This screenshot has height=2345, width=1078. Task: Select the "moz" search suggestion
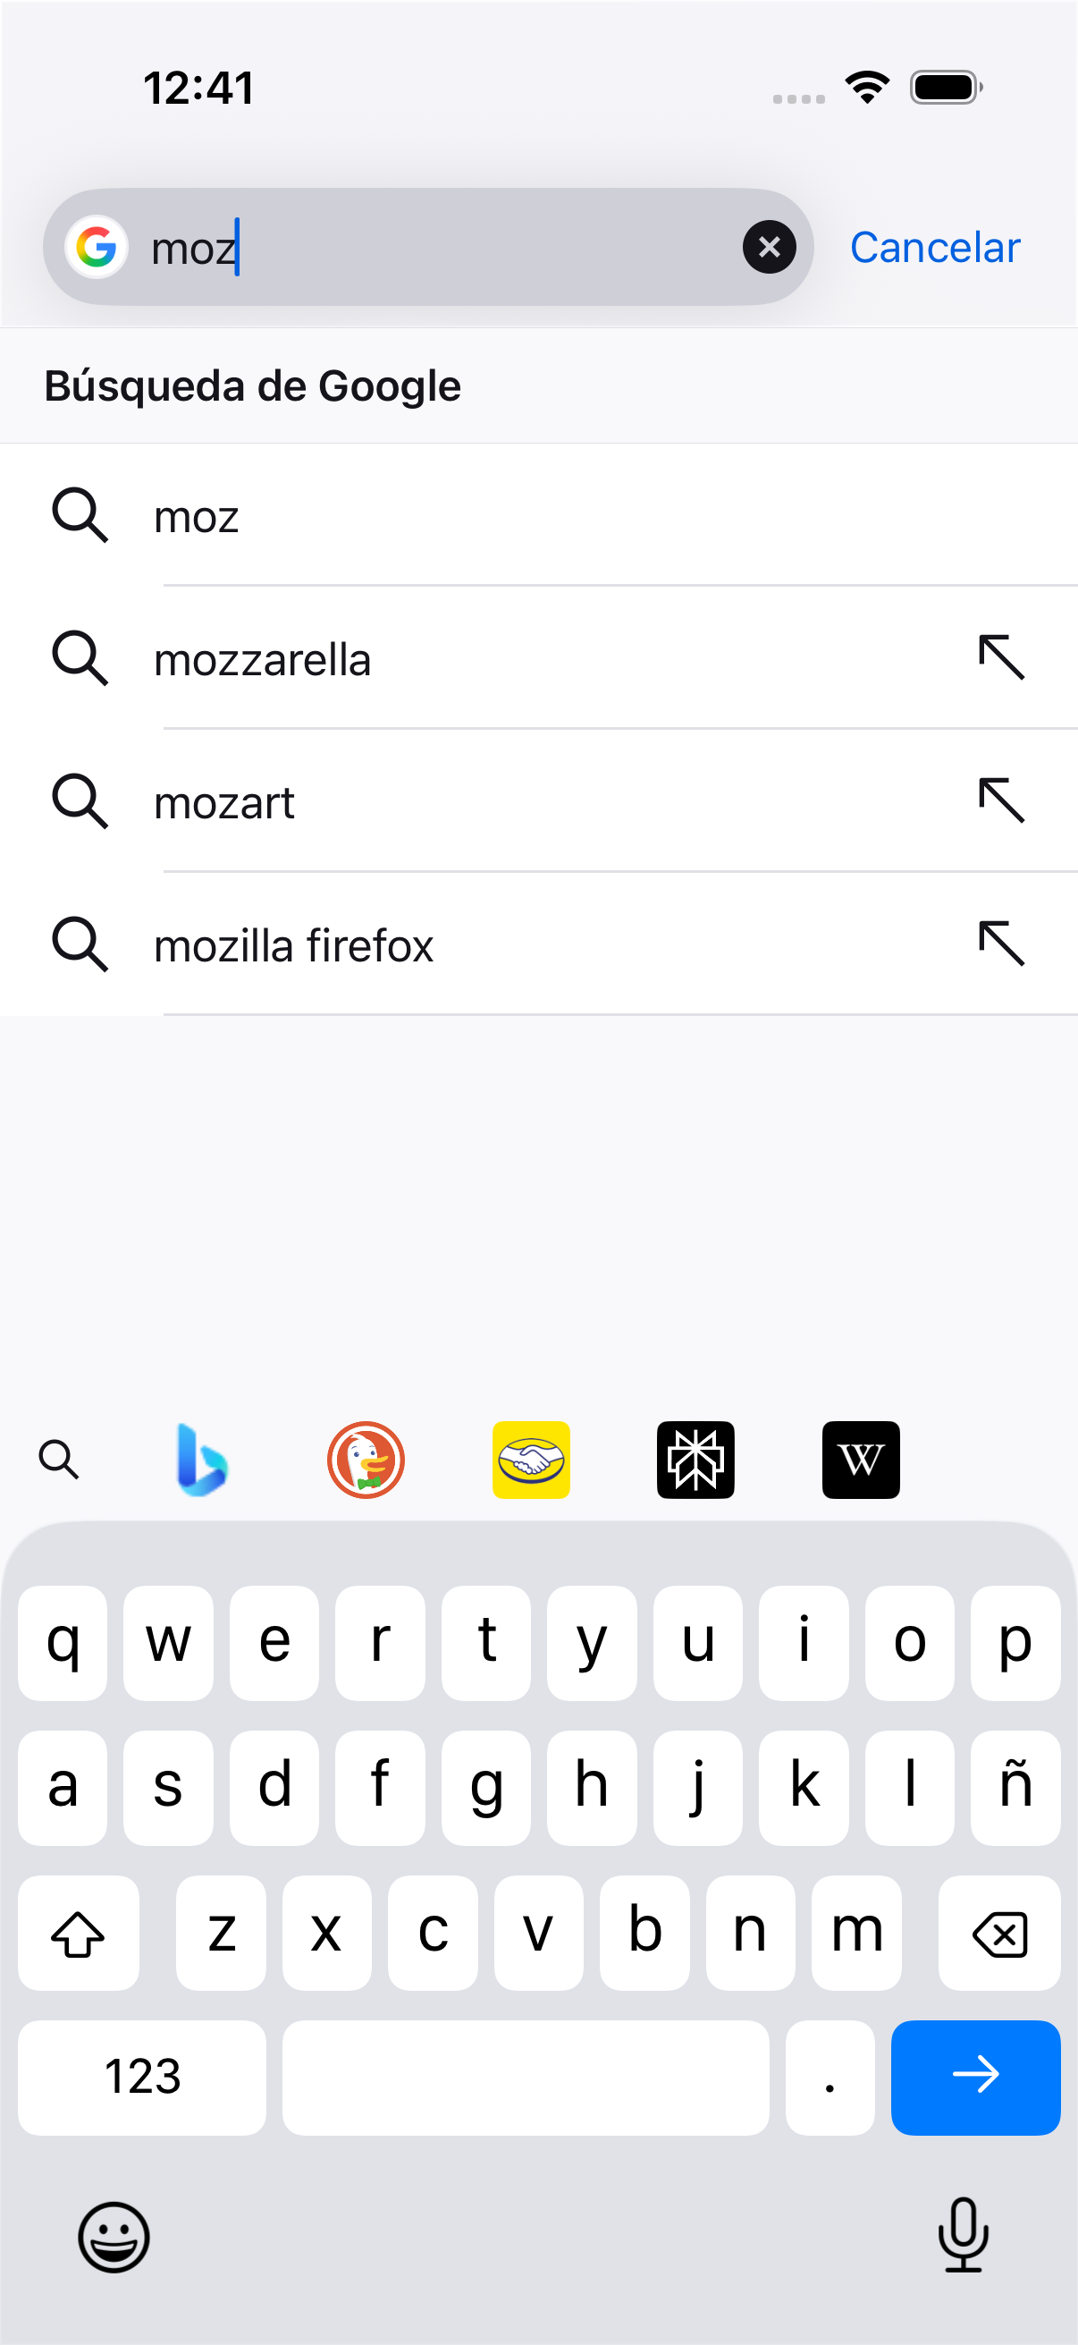(x=538, y=515)
